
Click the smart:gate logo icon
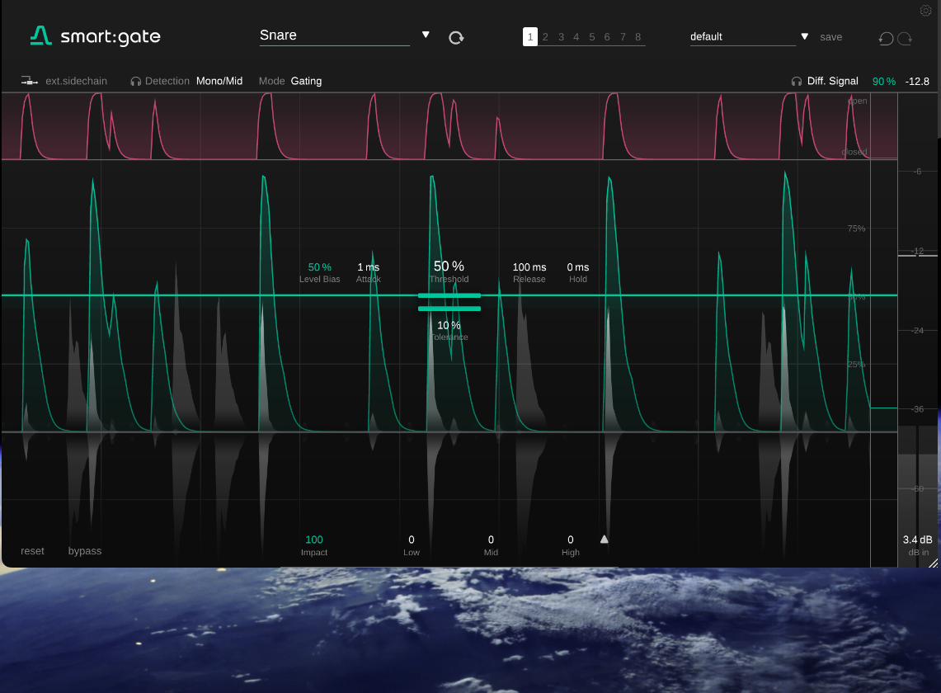click(40, 35)
